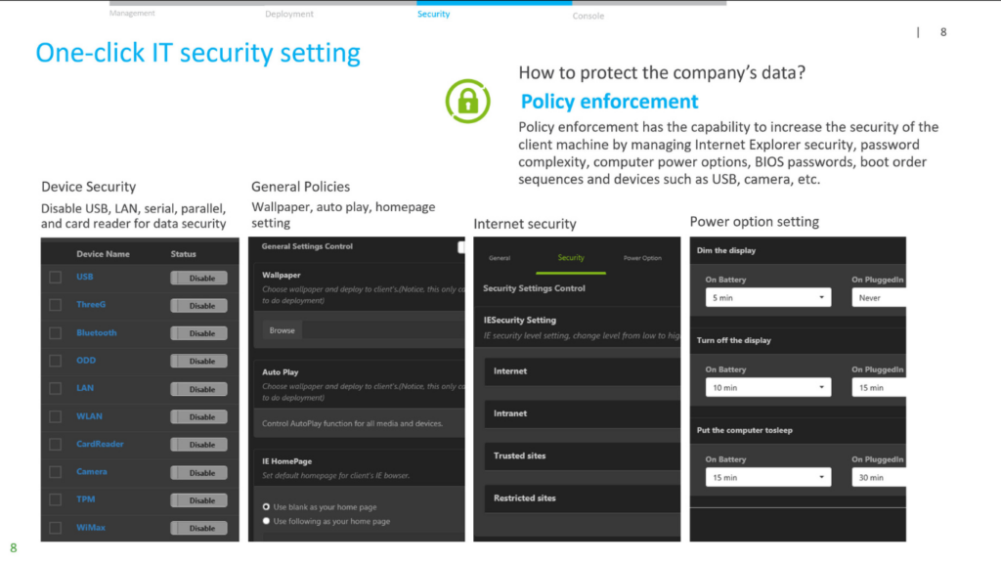Open the Console section in top navigation
Screen dimensions: 1001x563
point(588,16)
